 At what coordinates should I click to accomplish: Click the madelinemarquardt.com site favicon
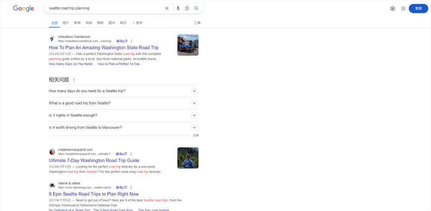pyautogui.click(x=52, y=151)
